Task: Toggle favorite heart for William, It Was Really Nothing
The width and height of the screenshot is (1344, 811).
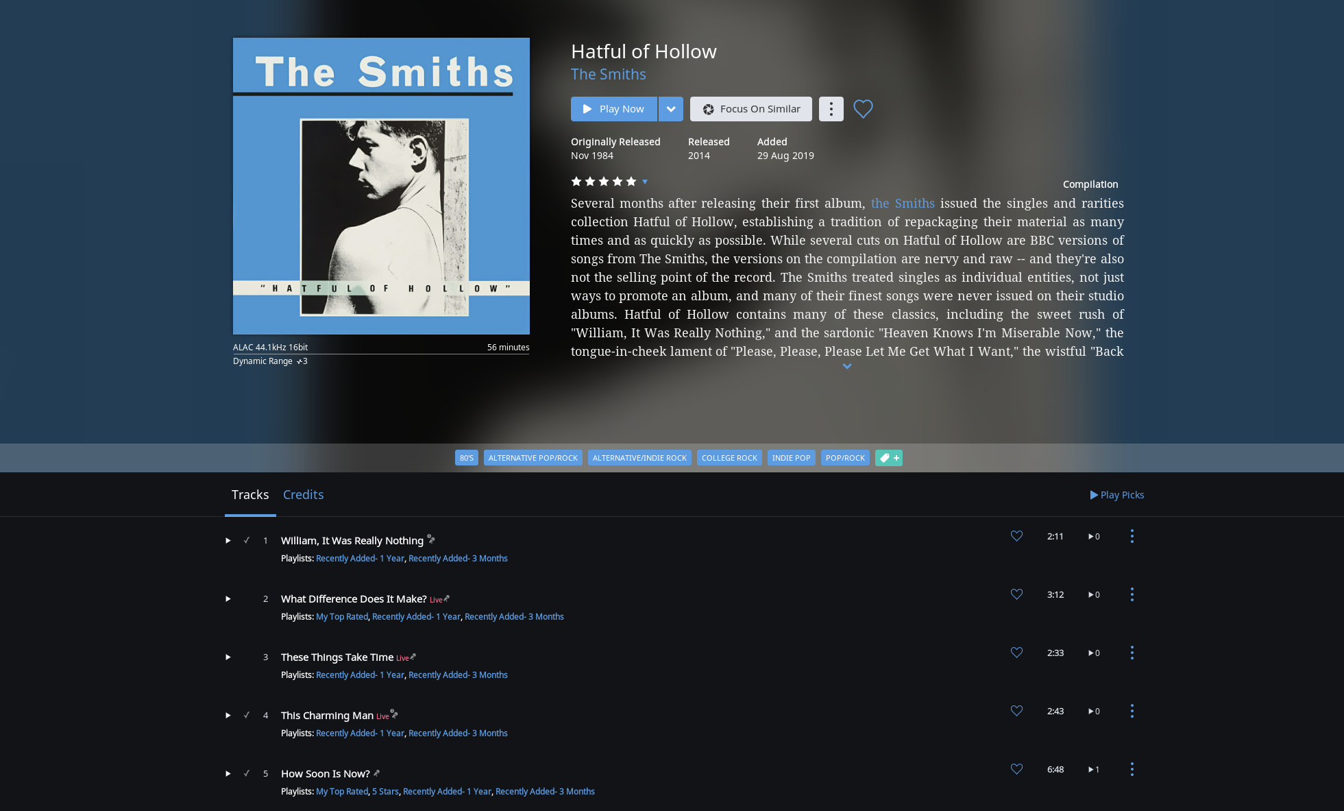Action: (x=1016, y=536)
